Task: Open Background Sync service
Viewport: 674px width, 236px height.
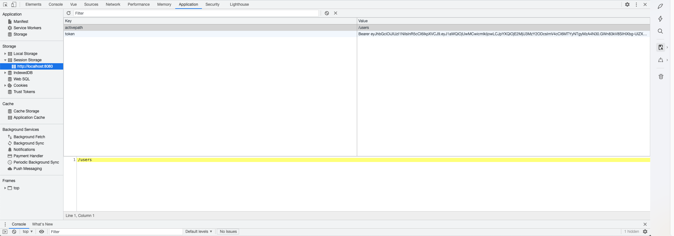Action: tap(29, 143)
